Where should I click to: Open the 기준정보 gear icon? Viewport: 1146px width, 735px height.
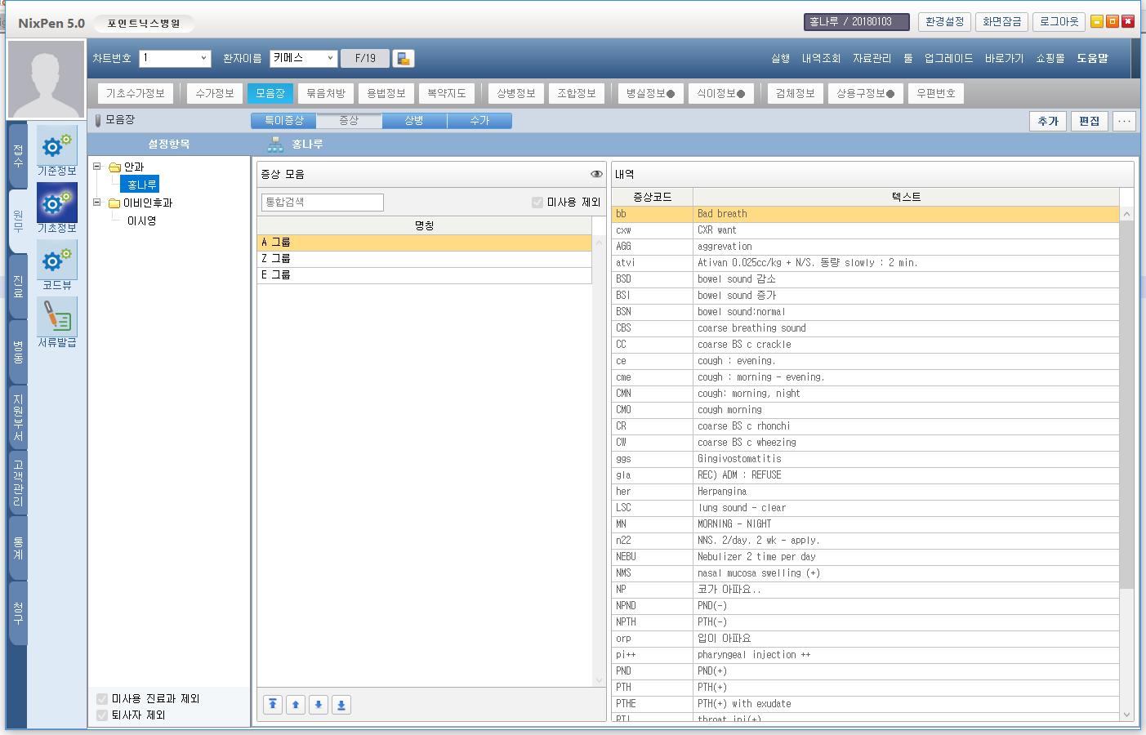(x=56, y=146)
